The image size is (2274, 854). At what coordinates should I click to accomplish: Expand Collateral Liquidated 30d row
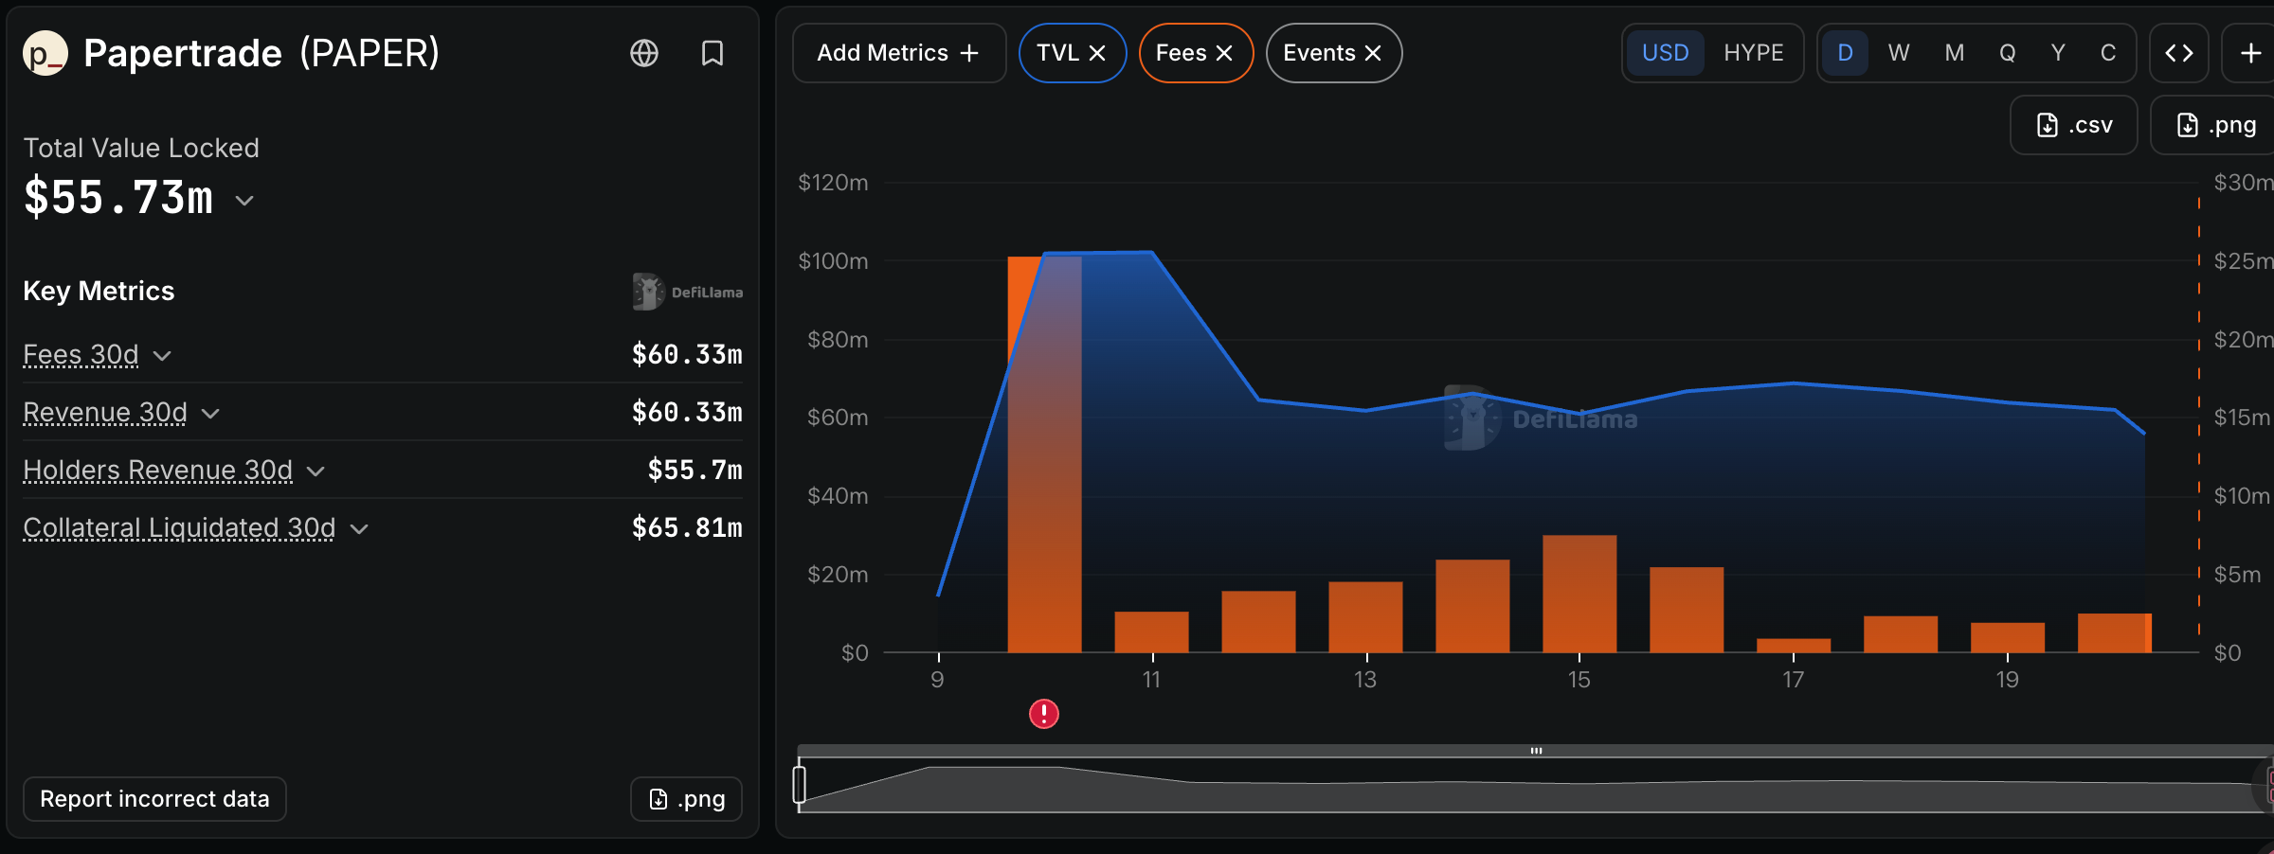pos(359,529)
